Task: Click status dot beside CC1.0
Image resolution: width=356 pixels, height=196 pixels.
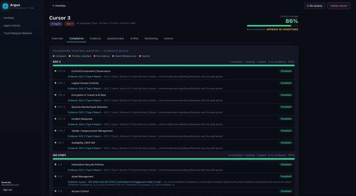Action: tap(55, 71)
